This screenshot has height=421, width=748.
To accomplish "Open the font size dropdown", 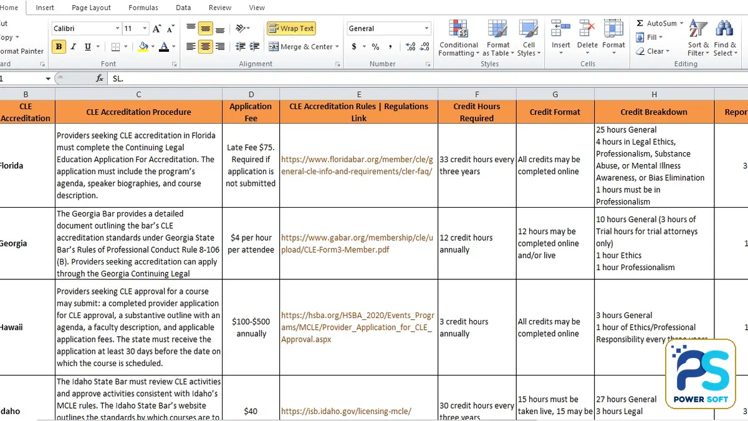I will pos(145,29).
